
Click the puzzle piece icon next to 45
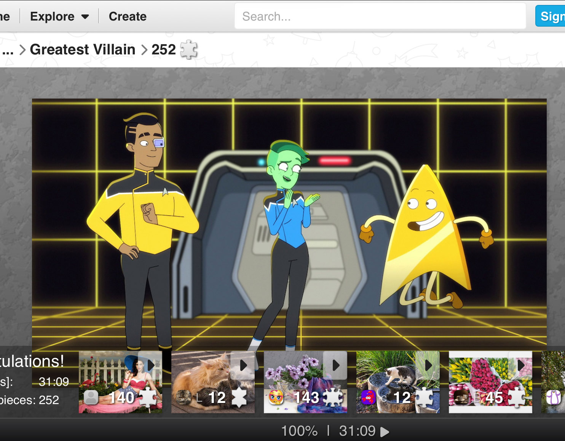[x=517, y=398]
